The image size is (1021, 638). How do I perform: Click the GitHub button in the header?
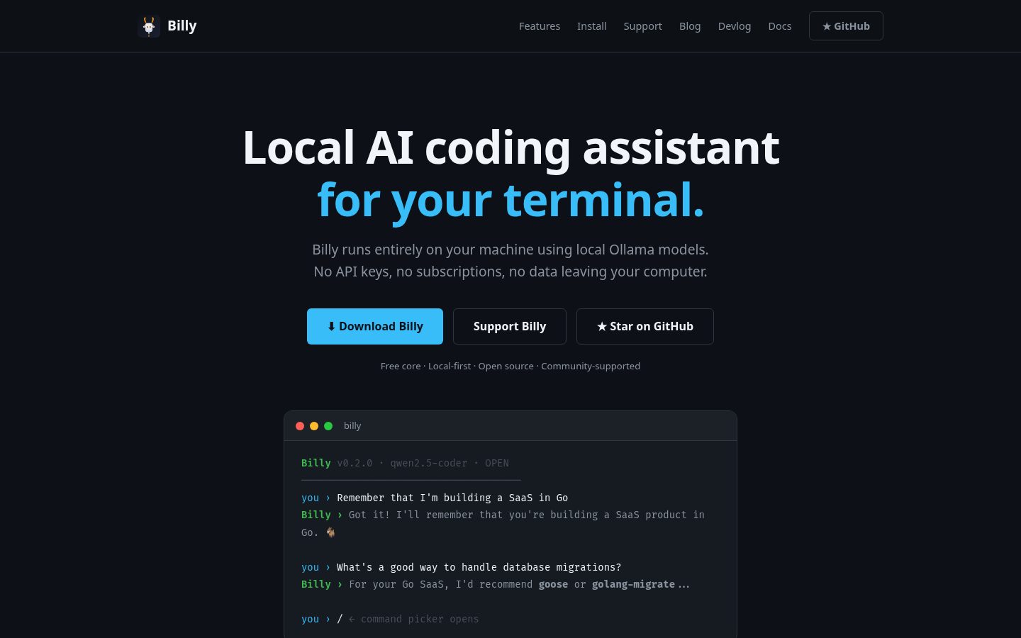(x=846, y=26)
